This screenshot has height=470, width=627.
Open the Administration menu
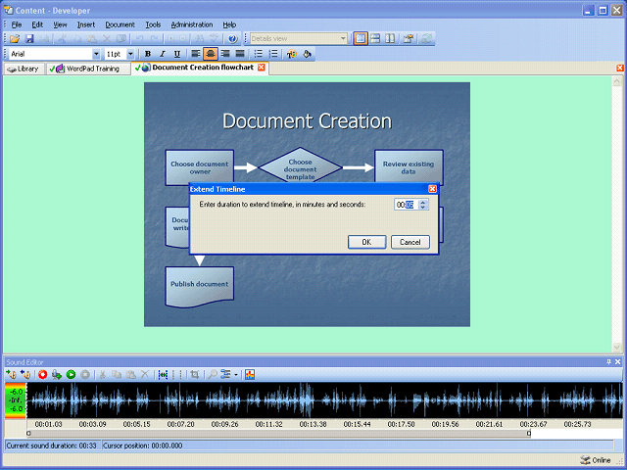coord(191,23)
